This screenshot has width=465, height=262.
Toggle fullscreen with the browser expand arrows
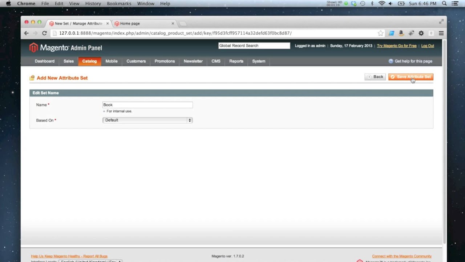[441, 22]
